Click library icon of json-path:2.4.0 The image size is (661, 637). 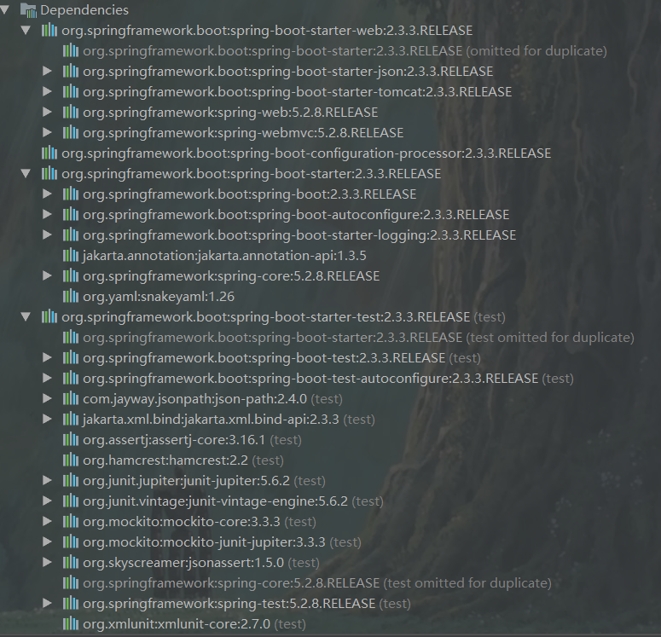pyautogui.click(x=71, y=398)
